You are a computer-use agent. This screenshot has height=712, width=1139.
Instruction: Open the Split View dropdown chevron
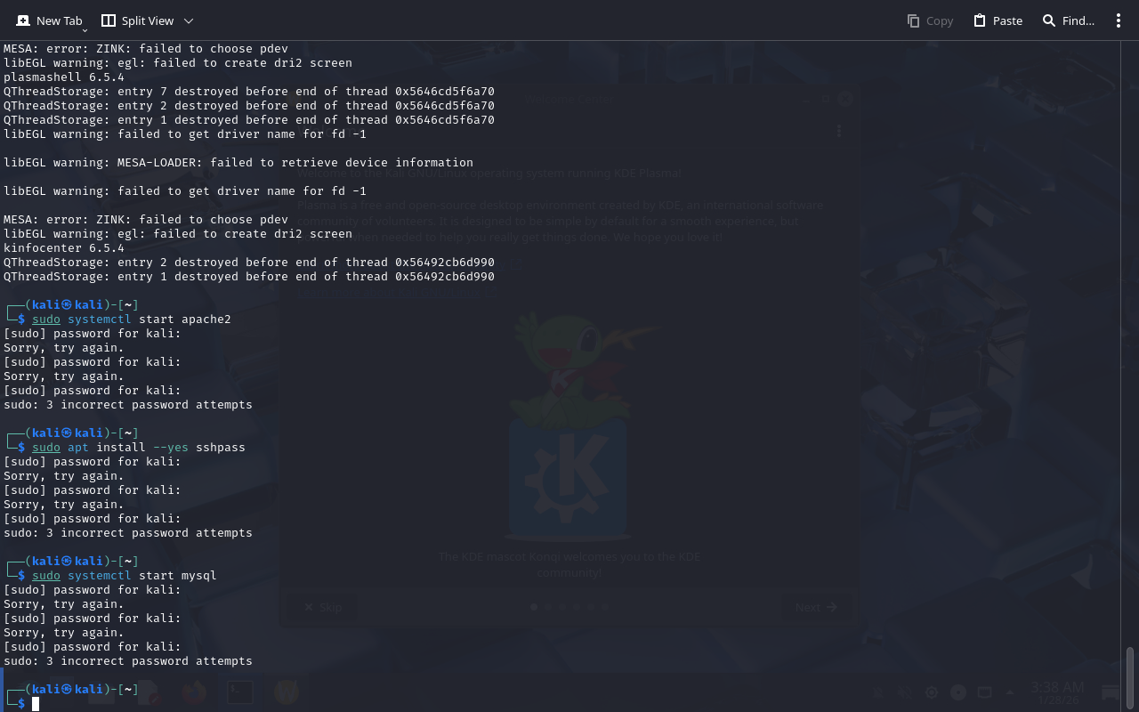point(189,20)
